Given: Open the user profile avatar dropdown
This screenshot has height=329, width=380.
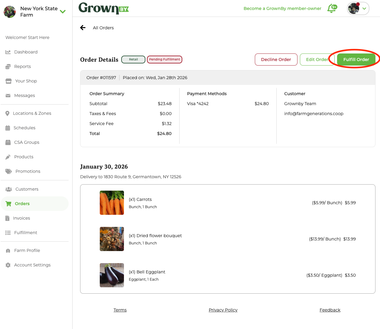Looking at the screenshot, I should [358, 8].
